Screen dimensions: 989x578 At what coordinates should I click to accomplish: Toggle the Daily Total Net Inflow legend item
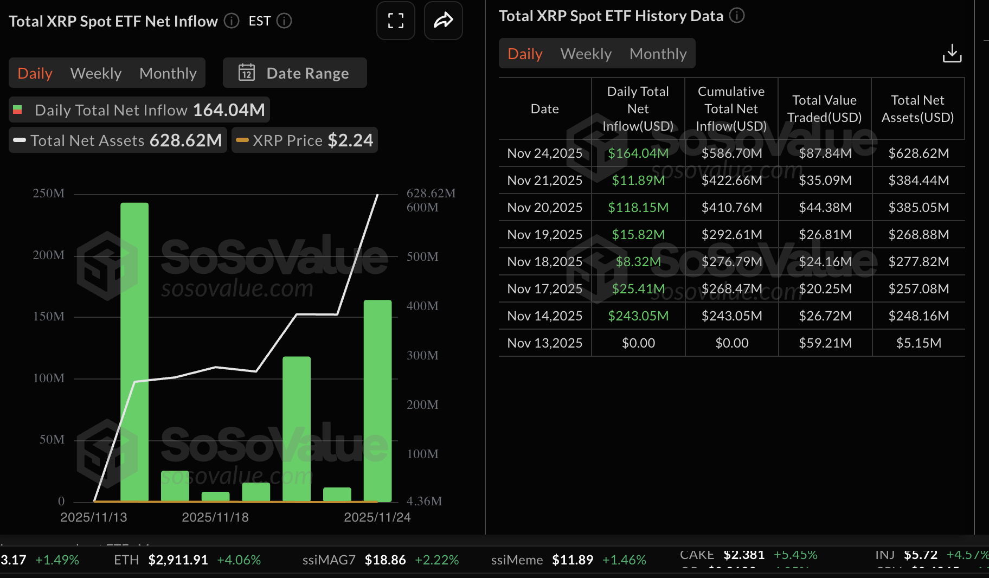click(x=138, y=110)
